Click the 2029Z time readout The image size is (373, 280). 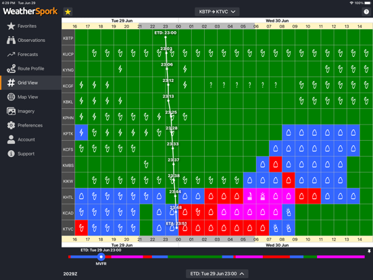[70, 274]
